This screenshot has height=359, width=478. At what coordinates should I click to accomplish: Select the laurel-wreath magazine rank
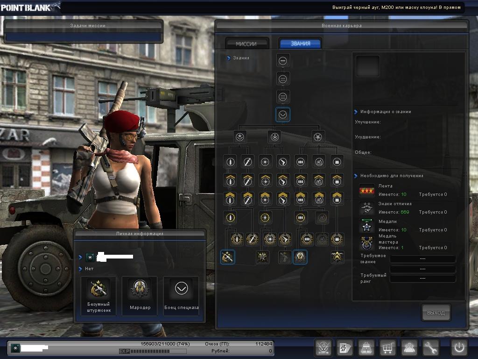pos(307,239)
